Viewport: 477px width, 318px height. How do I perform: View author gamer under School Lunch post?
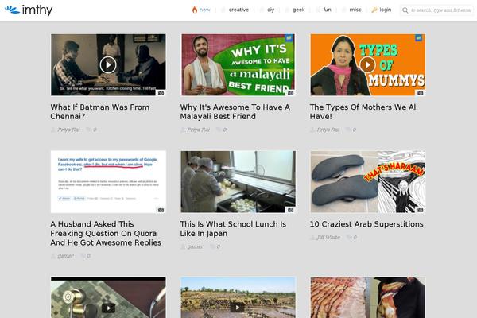tap(196, 246)
